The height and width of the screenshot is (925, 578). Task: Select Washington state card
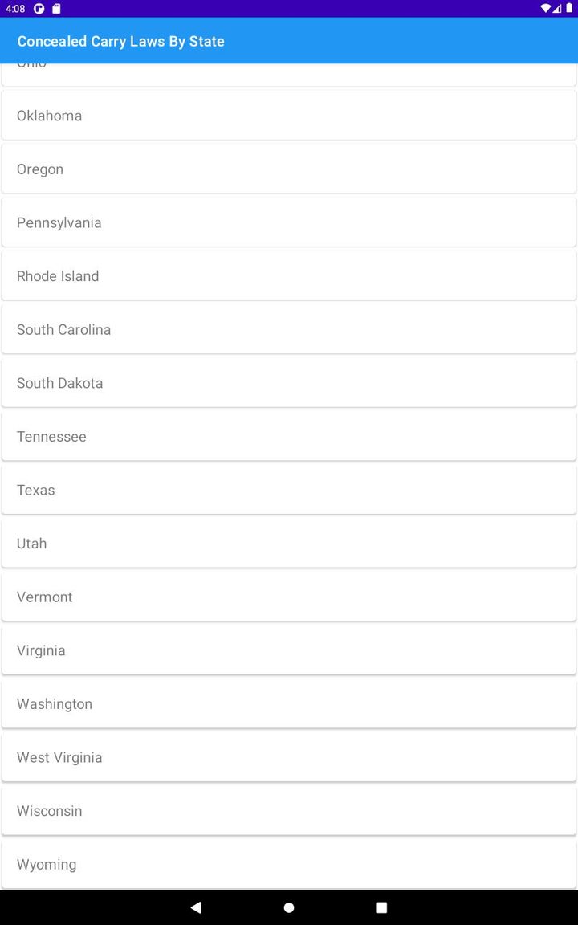[289, 704]
